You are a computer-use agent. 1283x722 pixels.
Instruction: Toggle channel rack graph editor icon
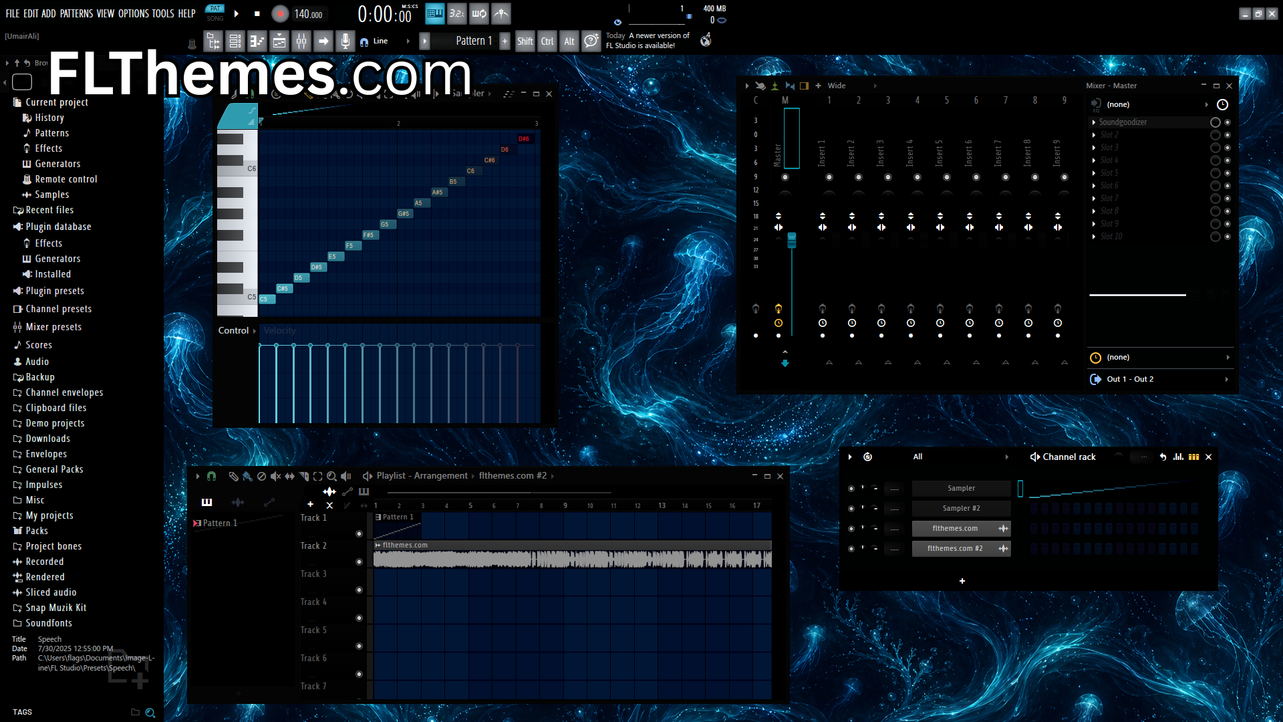coord(1178,457)
